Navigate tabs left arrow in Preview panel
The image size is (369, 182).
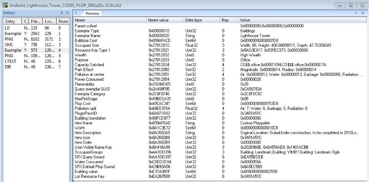(76, 13)
